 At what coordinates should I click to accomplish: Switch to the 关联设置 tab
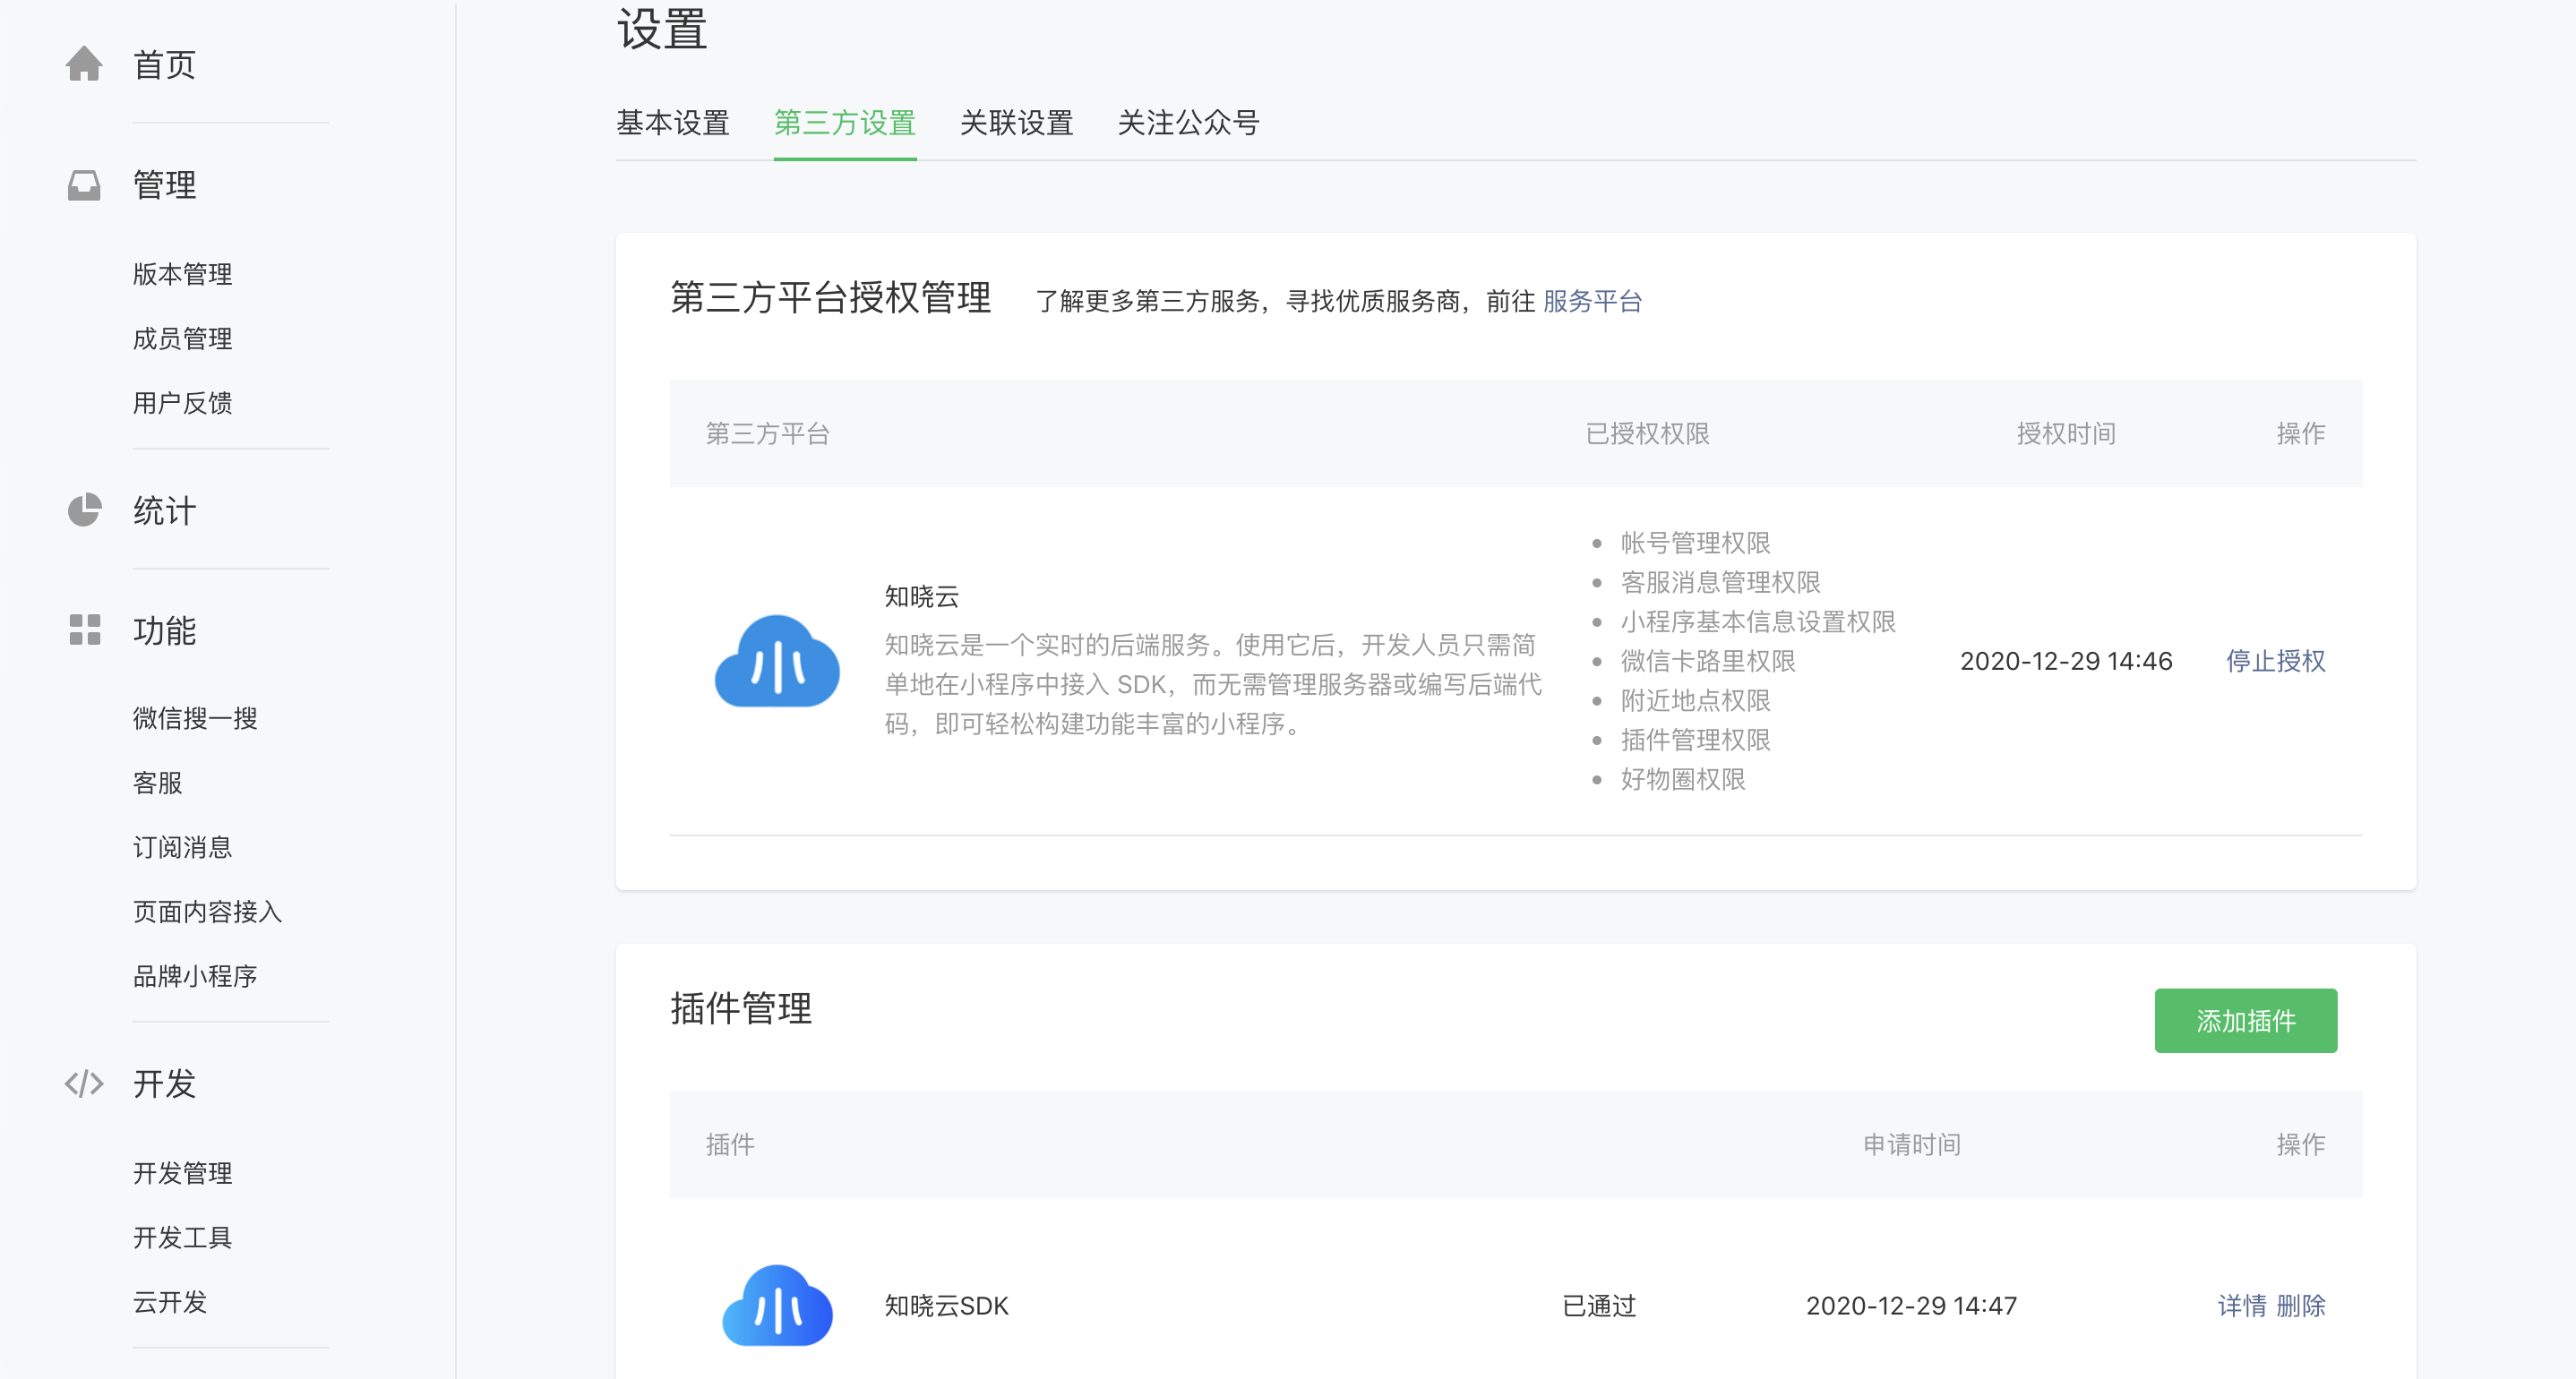pos(1016,122)
